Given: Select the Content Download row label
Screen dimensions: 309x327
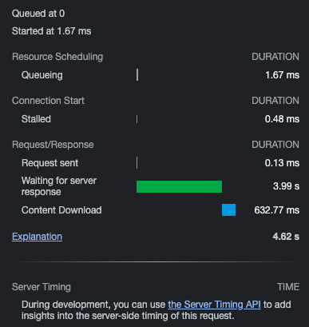Looking at the screenshot, I should [61, 210].
